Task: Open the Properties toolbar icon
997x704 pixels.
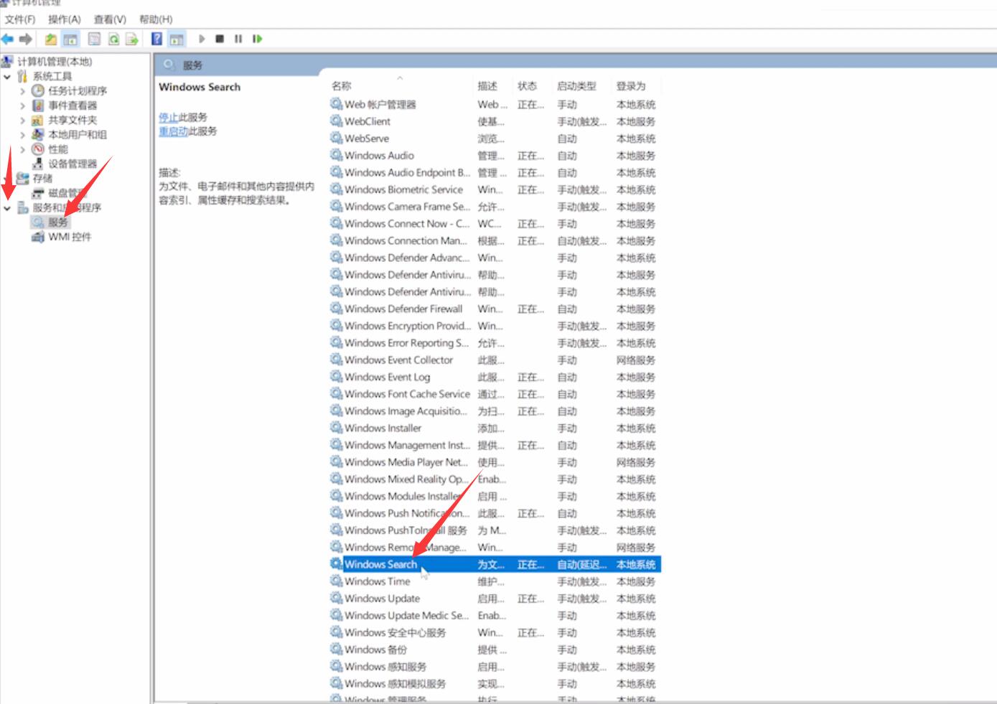Action: click(94, 39)
